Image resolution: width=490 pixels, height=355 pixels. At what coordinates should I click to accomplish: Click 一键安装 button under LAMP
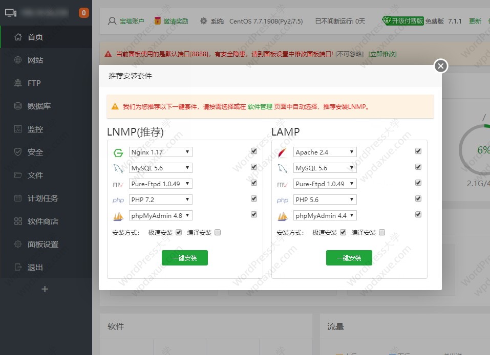tap(349, 258)
